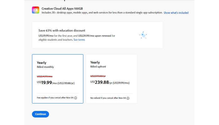Screen dimensions: 219x125
Task: Select the Yearly, Billed upfront plan card
Action: pyautogui.click(x=111, y=79)
